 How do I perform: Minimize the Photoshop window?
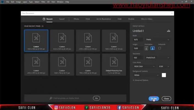pyautogui.click(x=182, y=2)
